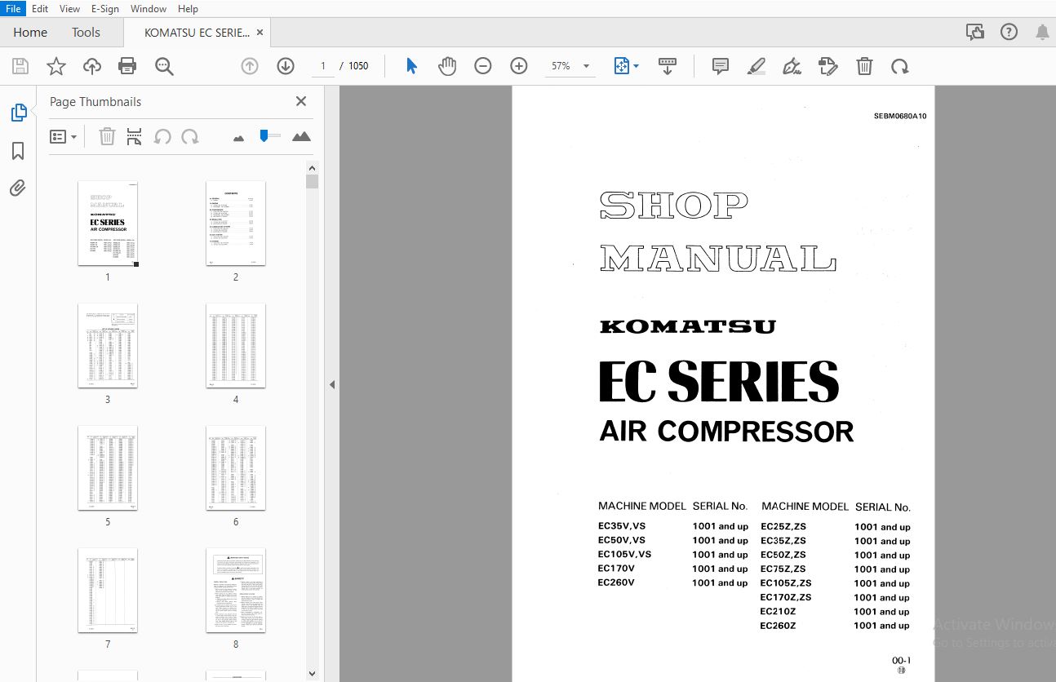1056x682 pixels.
Task: Click the thumbnails scrollbar down arrow
Action: pos(312,674)
